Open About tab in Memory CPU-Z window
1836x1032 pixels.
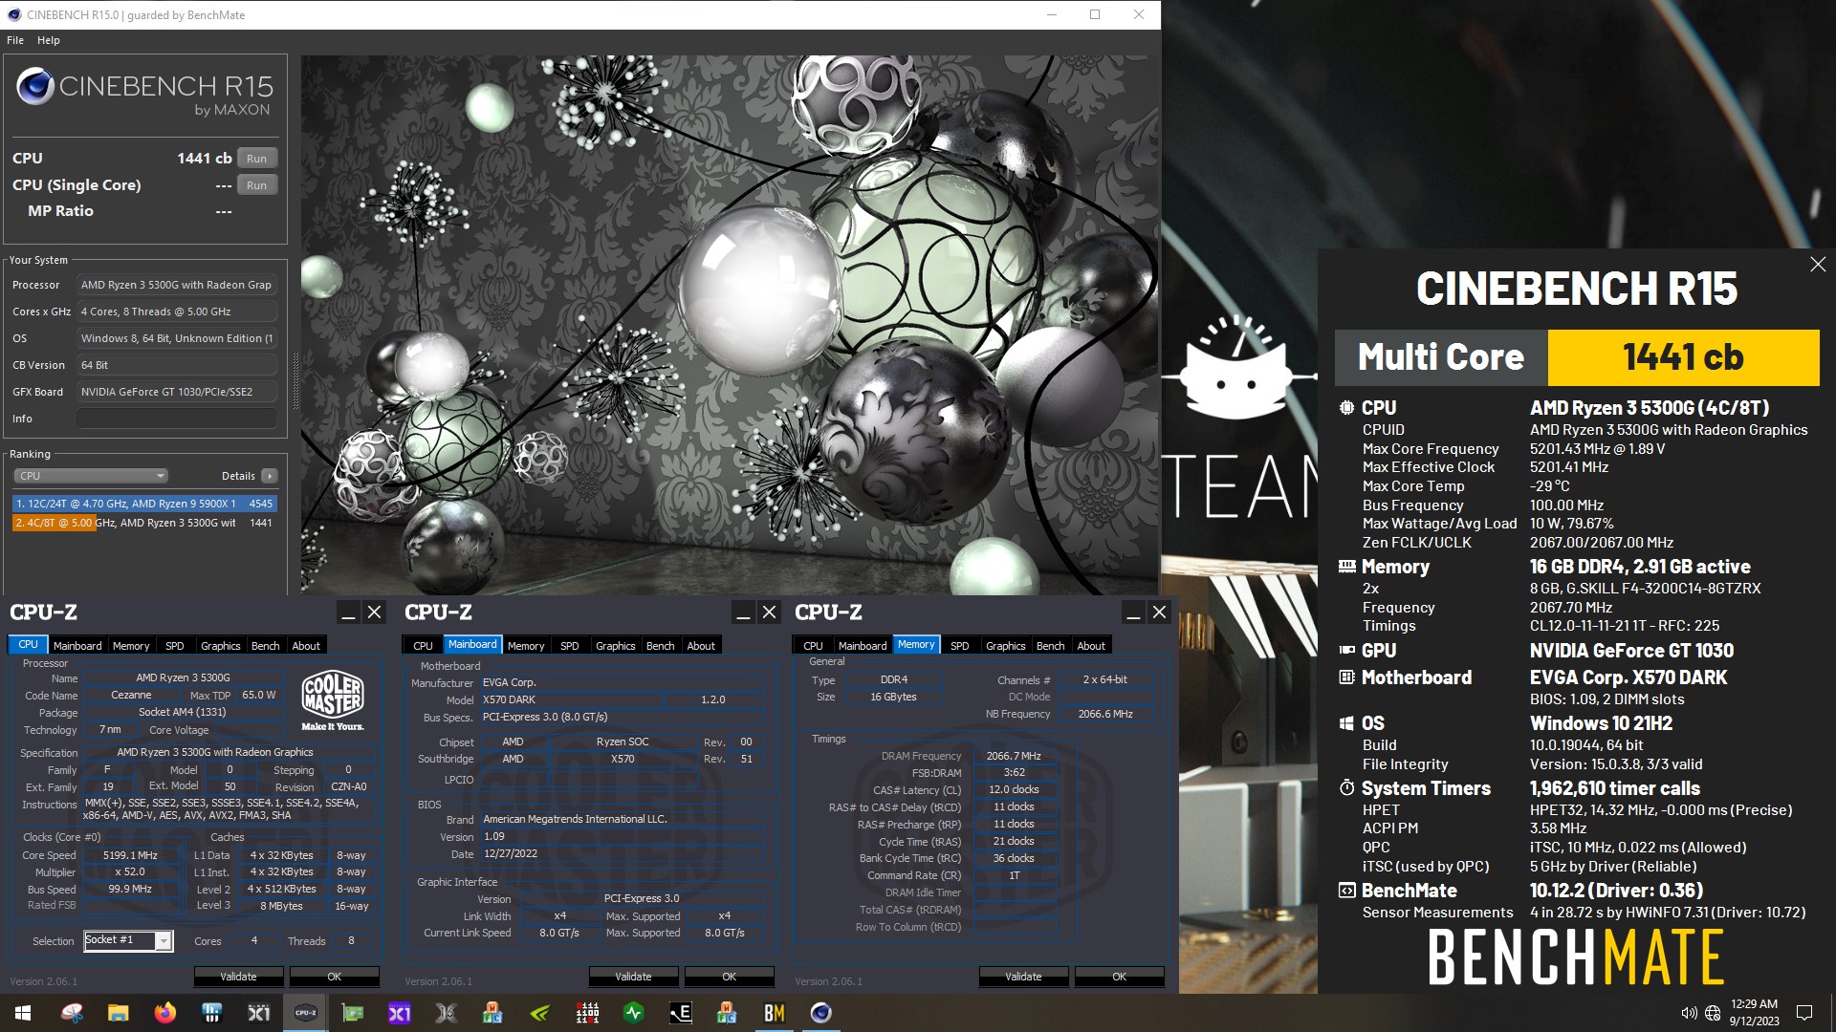(1091, 646)
